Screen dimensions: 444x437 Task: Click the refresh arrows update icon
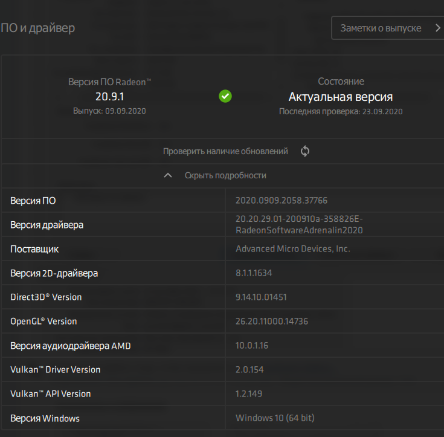[x=305, y=151]
